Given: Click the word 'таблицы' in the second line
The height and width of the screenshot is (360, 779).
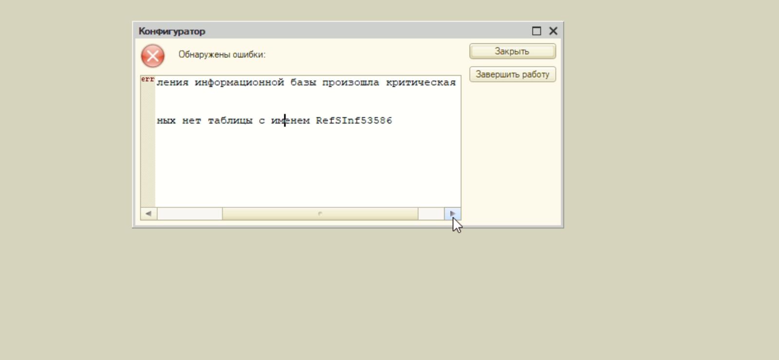Looking at the screenshot, I should pyautogui.click(x=230, y=121).
